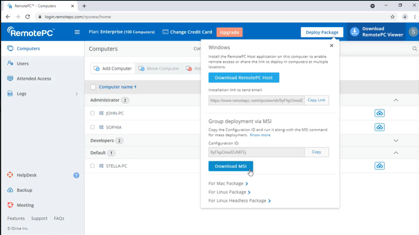Click the Download MSI button
Viewport: 419px width, 235px height.
(231, 166)
